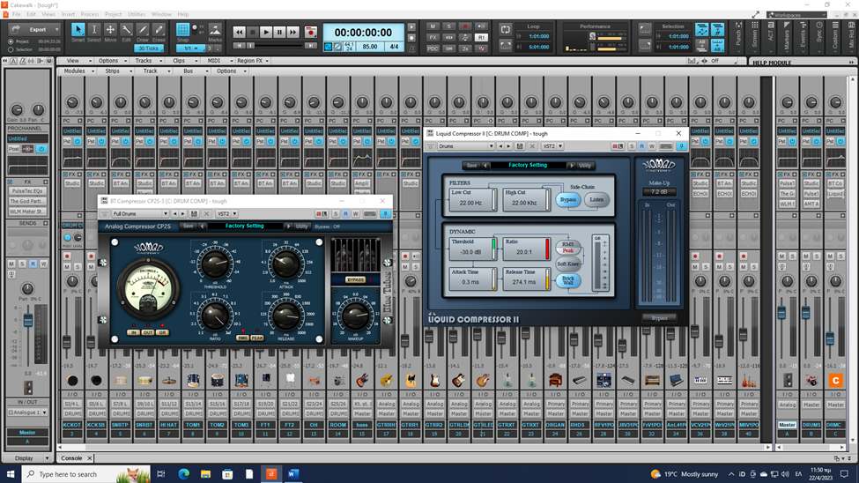Viewport: 859px width, 483px height.
Task: Toggle the Loop on/off button
Action: pyautogui.click(x=505, y=30)
